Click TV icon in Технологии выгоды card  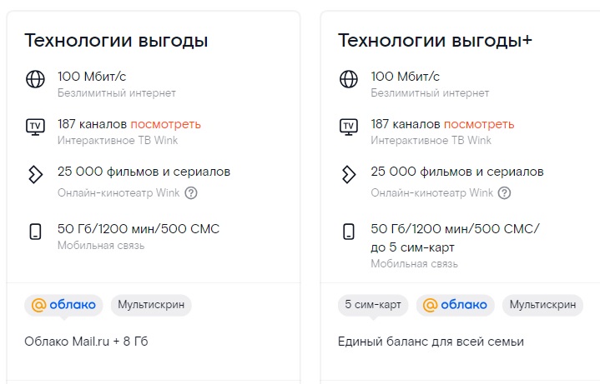(x=35, y=127)
